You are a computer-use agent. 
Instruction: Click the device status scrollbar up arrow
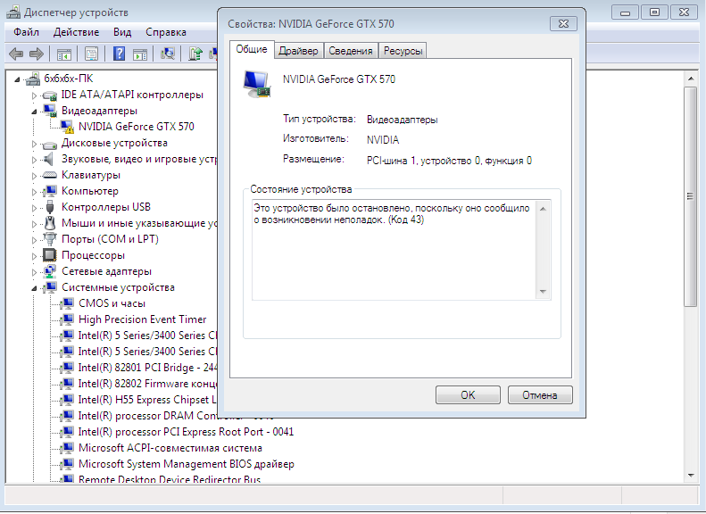tap(543, 209)
